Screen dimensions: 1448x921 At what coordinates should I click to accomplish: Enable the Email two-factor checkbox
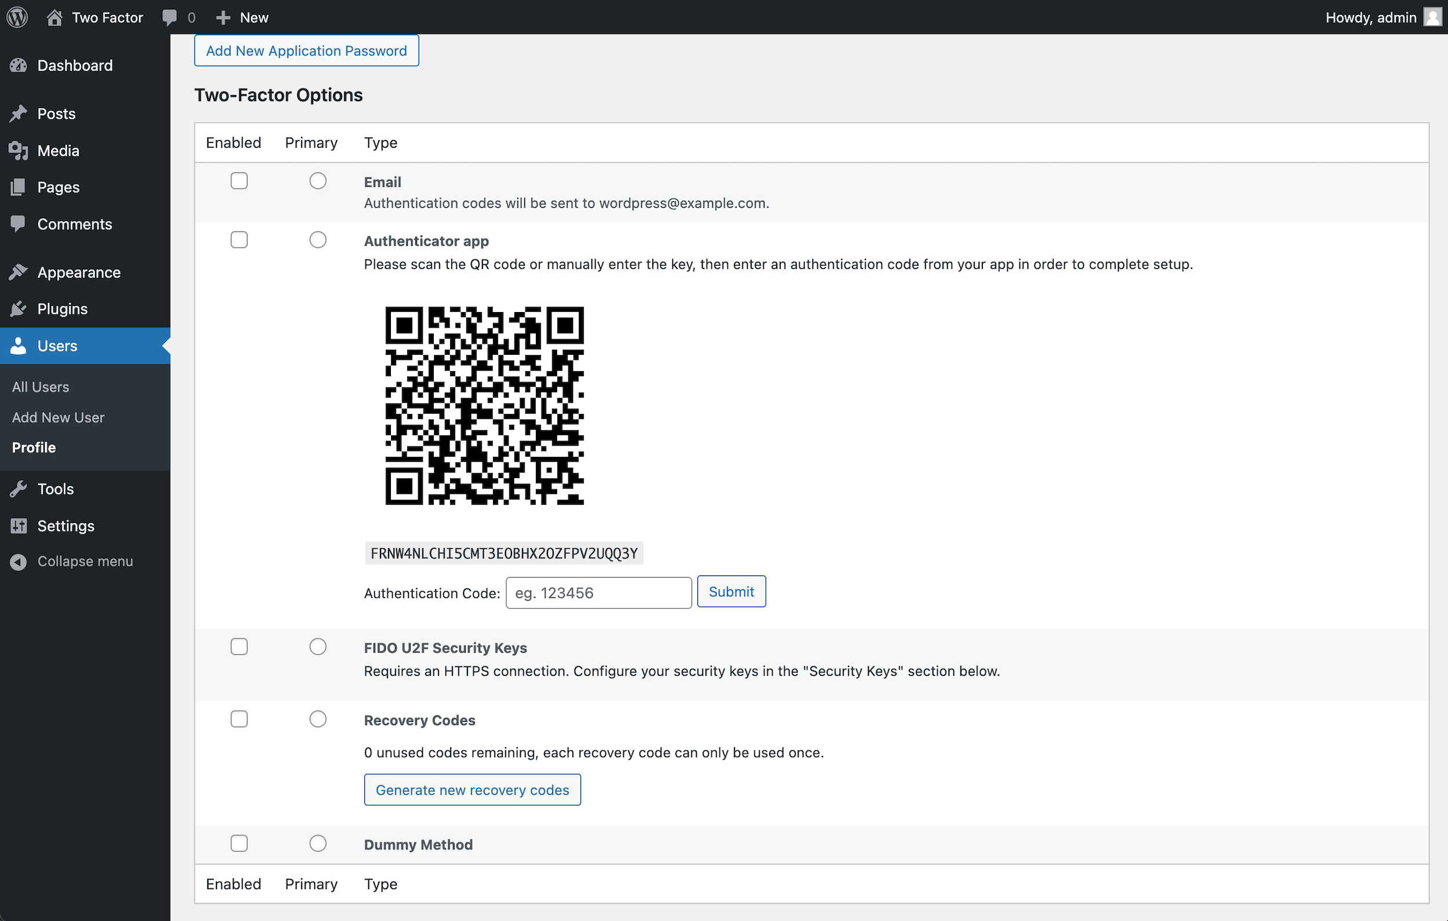pos(239,181)
